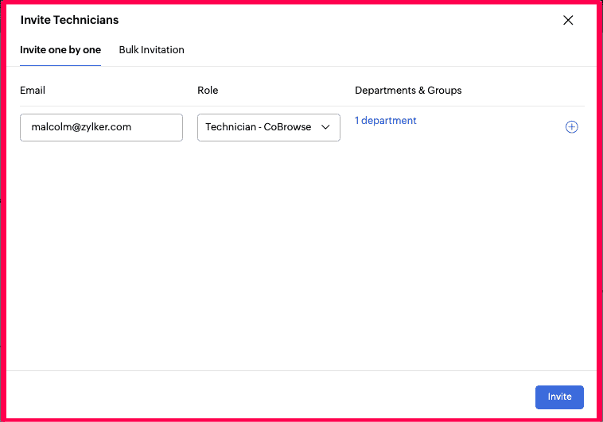
Task: Click the Email column label
Action: [x=33, y=91]
